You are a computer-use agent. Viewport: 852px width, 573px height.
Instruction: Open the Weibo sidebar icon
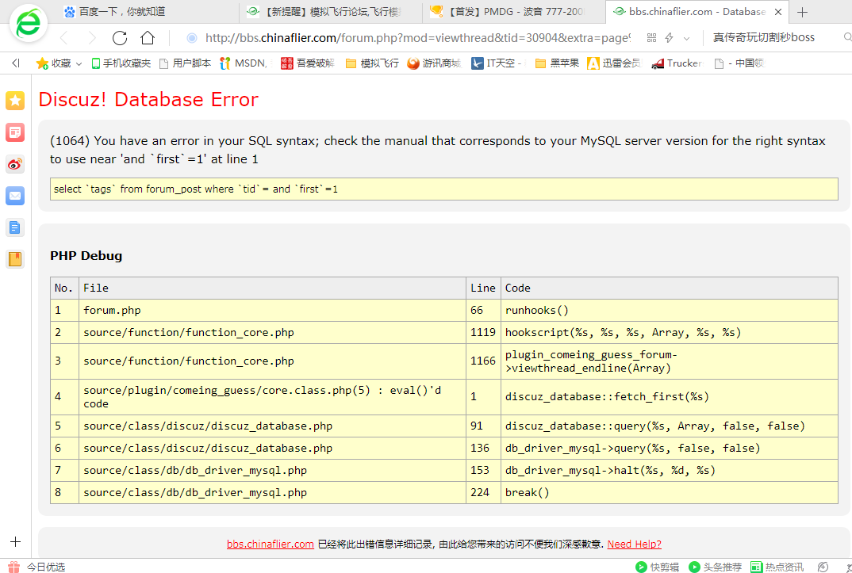[x=15, y=164]
